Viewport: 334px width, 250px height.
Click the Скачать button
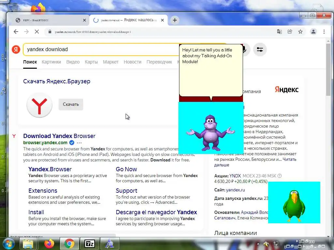(x=71, y=104)
